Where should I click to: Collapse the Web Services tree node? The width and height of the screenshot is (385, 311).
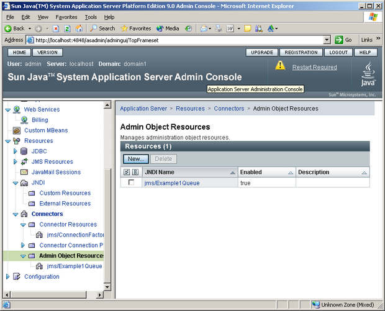point(8,110)
